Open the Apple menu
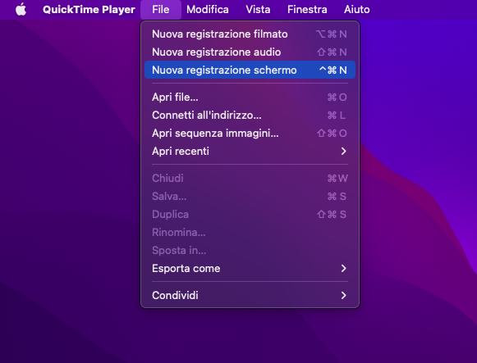Image resolution: width=477 pixels, height=363 pixels. [21, 9]
